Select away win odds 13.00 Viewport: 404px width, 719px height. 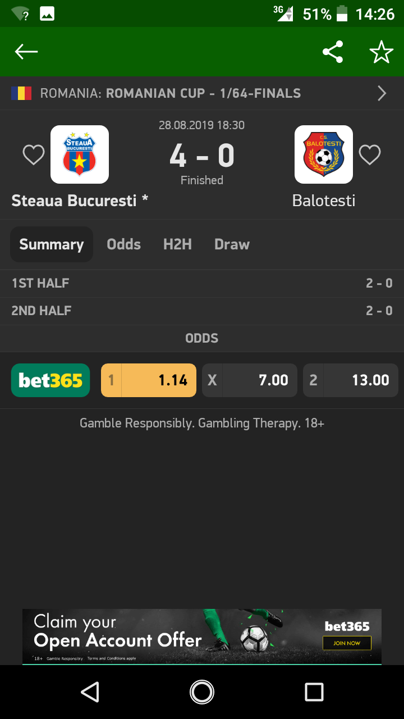click(351, 380)
